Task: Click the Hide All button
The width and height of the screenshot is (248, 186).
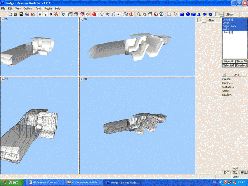Action: [x=228, y=61]
